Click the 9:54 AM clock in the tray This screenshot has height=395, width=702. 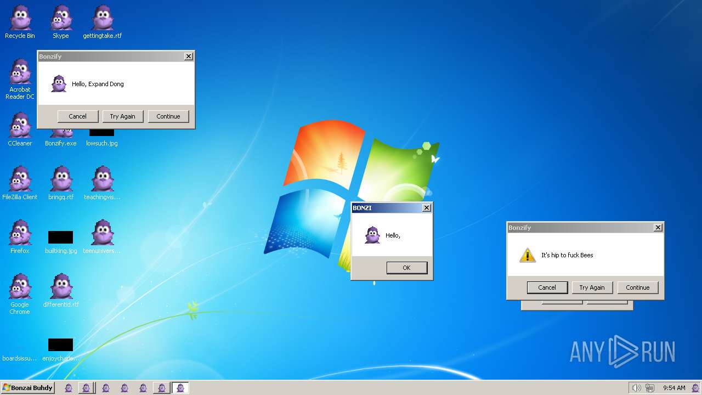pyautogui.click(x=674, y=388)
